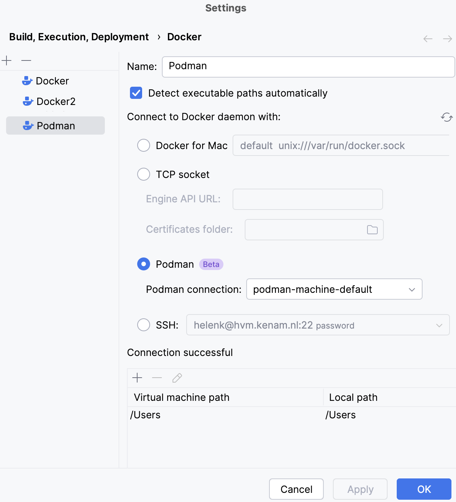Add a new Docker configuration in sidebar
Screen dimensions: 456x502
coord(7,60)
